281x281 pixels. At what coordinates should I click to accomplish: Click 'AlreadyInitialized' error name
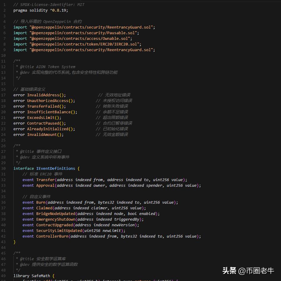48,129
